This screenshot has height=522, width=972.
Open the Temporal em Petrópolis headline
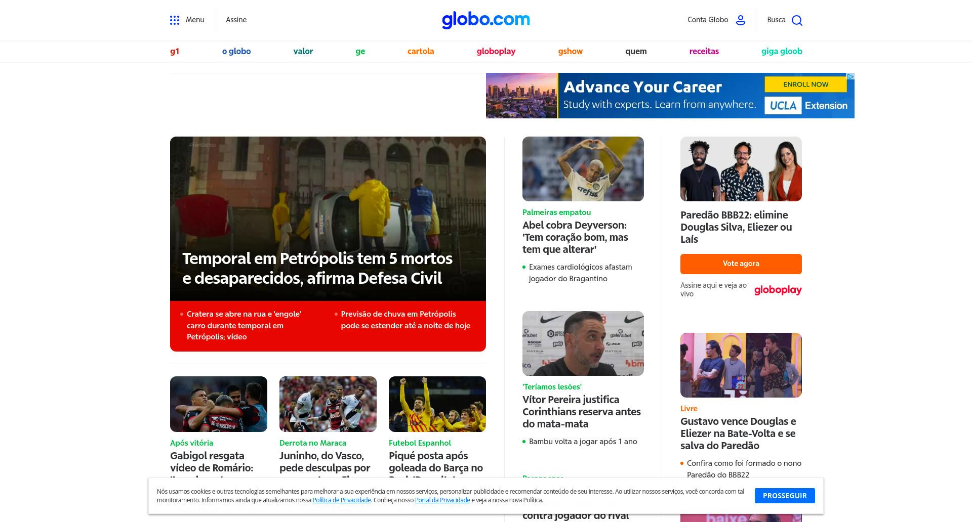click(317, 268)
